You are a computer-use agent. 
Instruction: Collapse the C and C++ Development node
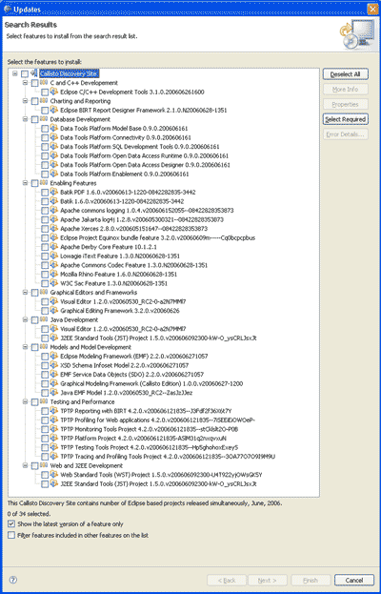[x=25, y=83]
